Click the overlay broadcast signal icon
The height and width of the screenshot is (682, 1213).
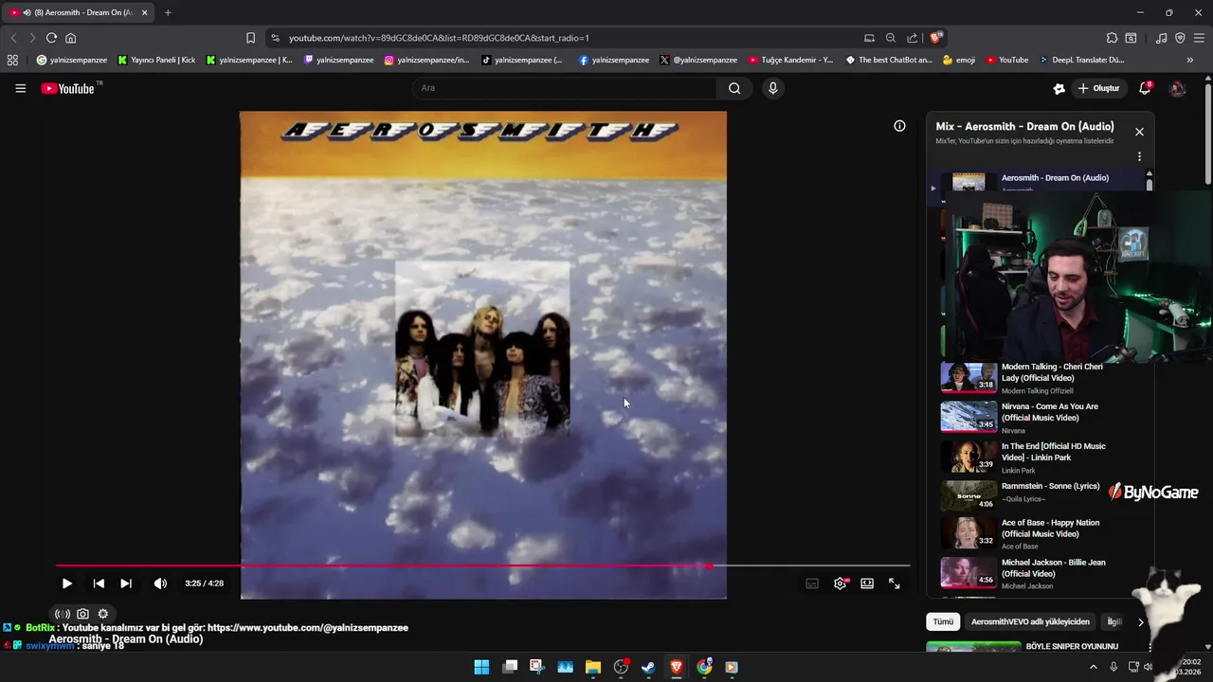click(x=63, y=614)
